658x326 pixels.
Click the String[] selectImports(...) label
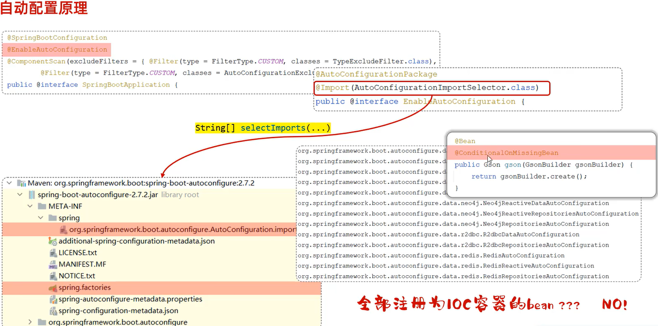point(263,128)
